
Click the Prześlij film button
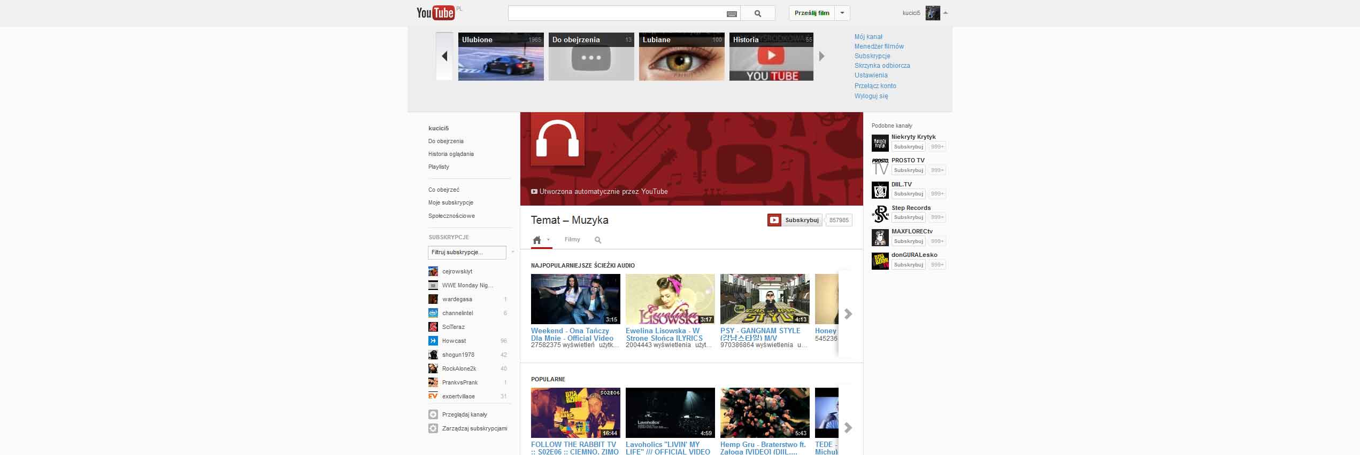(x=812, y=13)
